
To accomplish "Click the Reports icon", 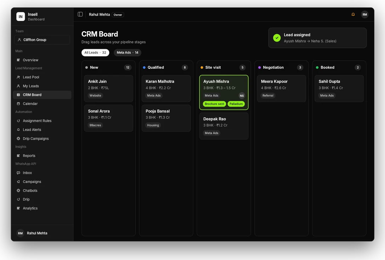I will point(18,156).
